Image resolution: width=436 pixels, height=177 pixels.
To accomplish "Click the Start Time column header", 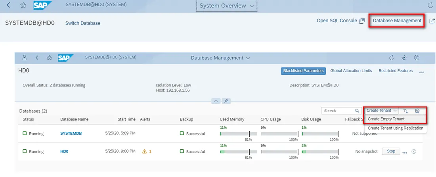I will (126, 119).
